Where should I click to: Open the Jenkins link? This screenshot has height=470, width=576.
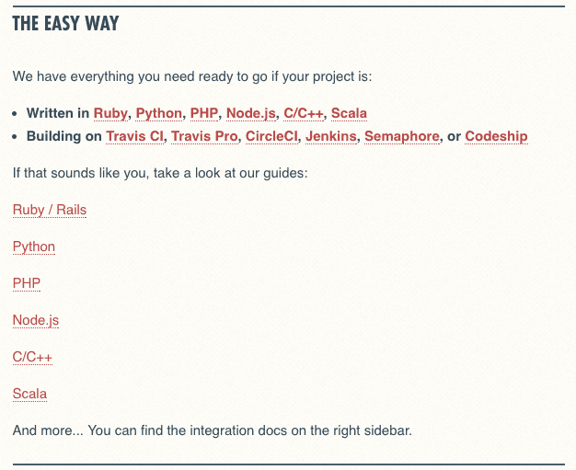(331, 137)
